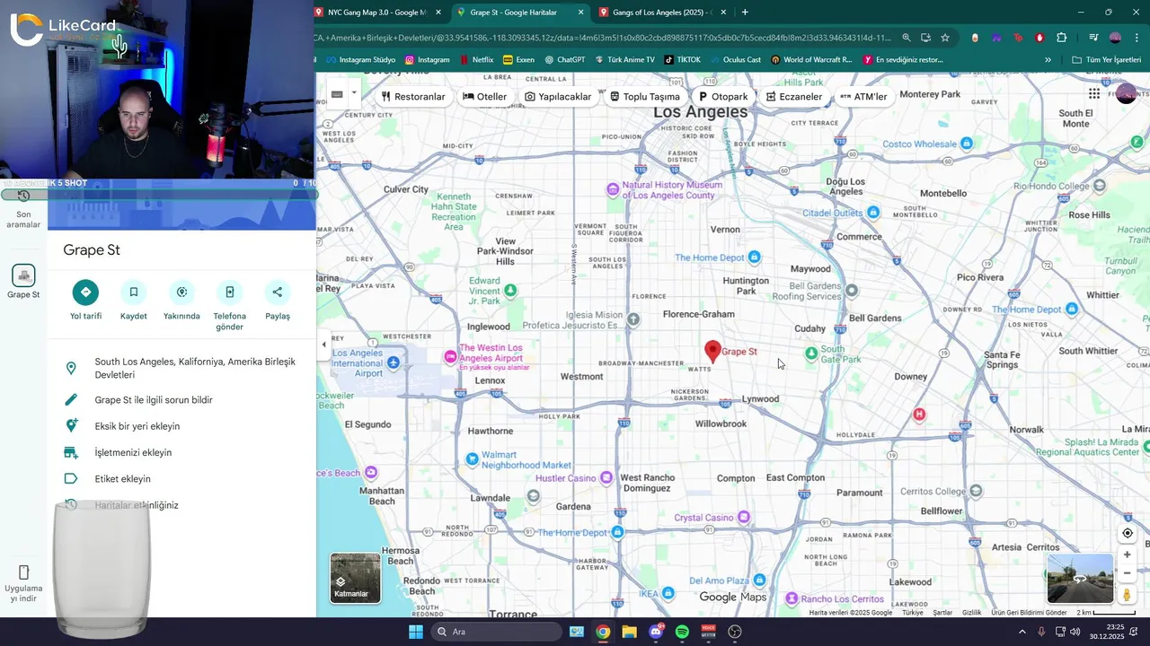
Task: Filter map by Otopark
Action: (722, 96)
